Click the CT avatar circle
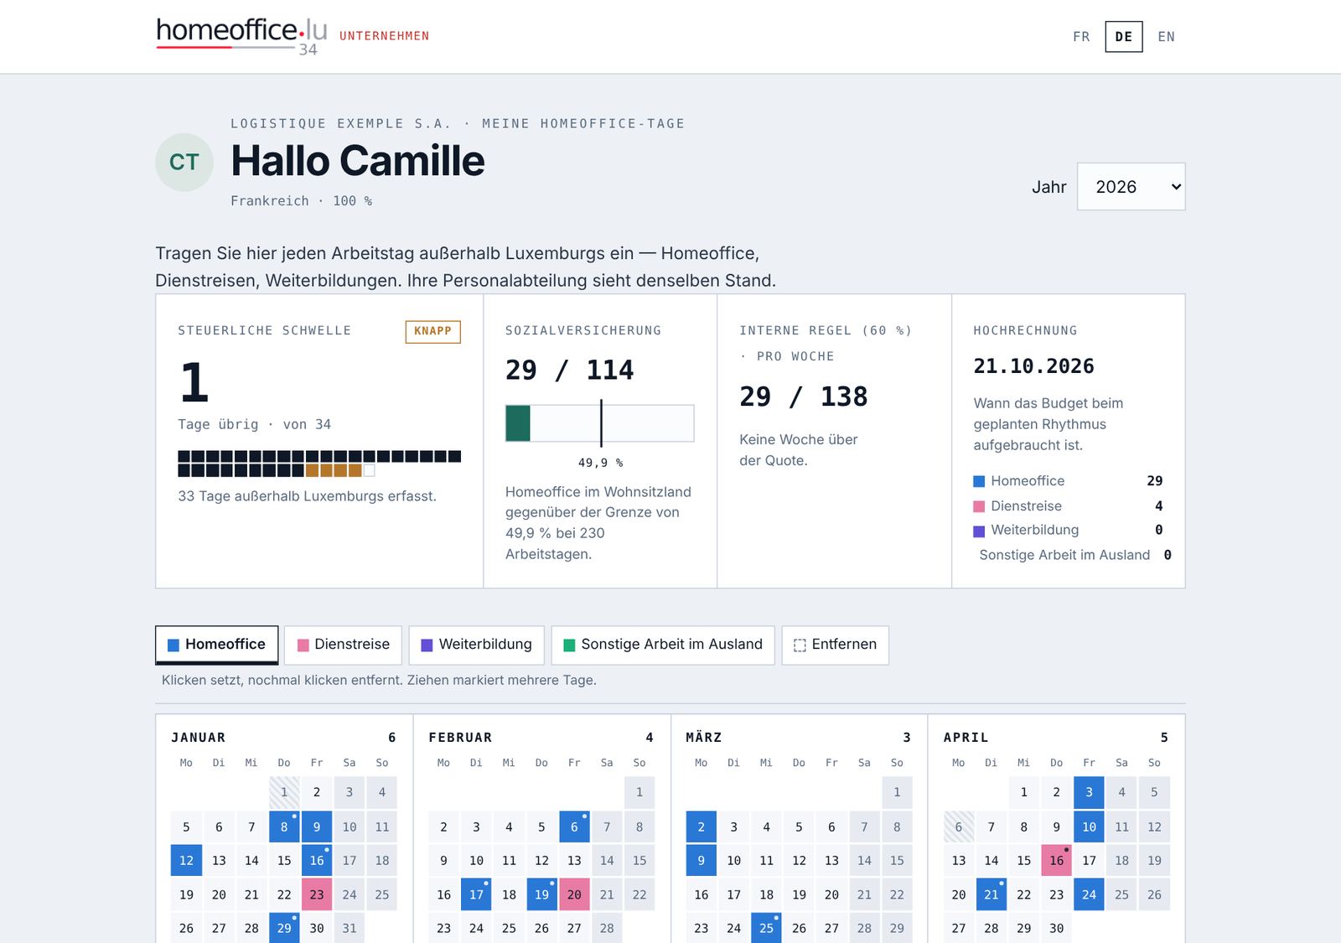Viewport: 1341px width, 943px height. pyautogui.click(x=184, y=162)
